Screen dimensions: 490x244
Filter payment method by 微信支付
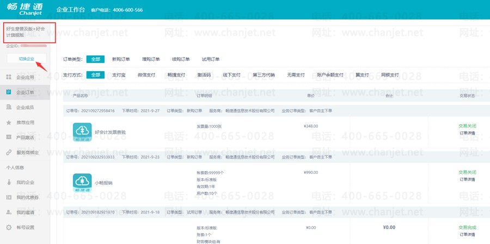146,75
